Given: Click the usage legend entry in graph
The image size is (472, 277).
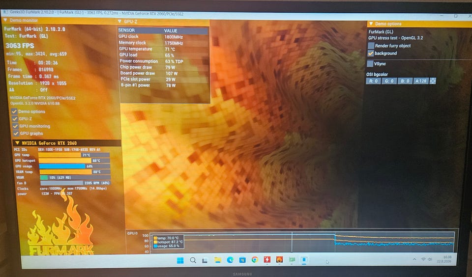Looking at the screenshot, I should coord(167,246).
